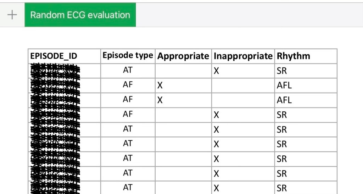363x194 pixels.
Task: Select the Inappropriate column header cell
Action: [243, 56]
